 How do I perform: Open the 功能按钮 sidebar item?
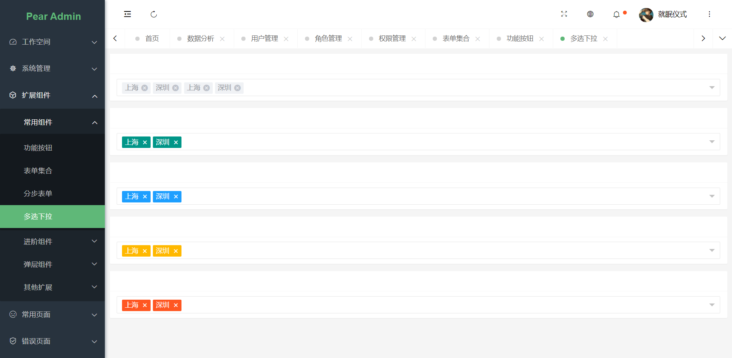pyautogui.click(x=52, y=148)
